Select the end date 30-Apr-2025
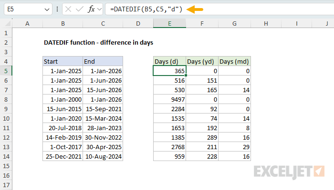 pos(103,147)
